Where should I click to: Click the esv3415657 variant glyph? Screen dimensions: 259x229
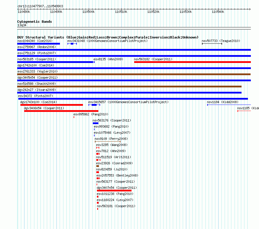coord(94,105)
